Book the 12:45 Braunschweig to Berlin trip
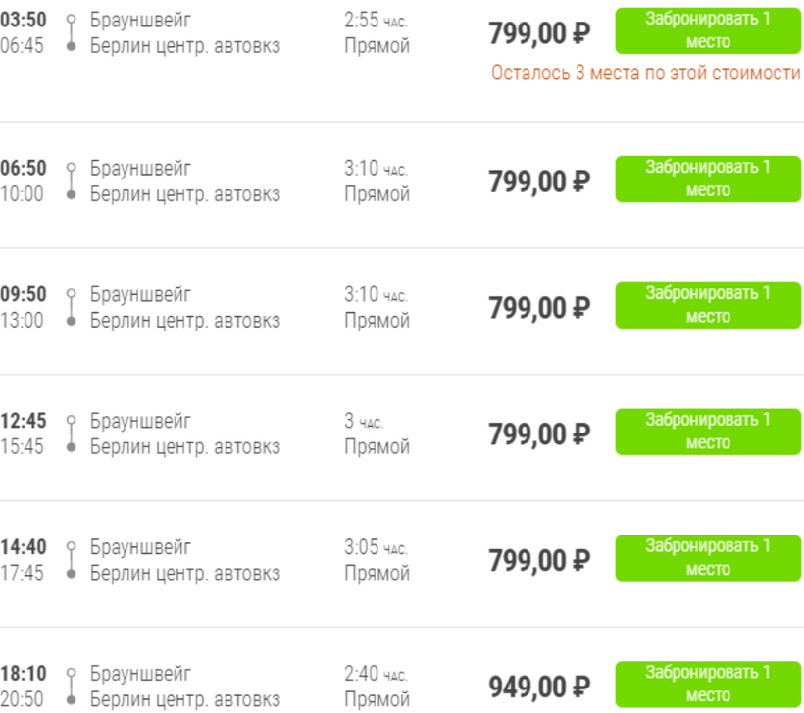The image size is (804, 713). pyautogui.click(x=708, y=432)
